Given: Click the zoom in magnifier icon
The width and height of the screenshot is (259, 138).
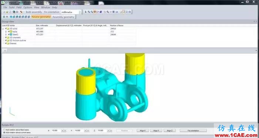Looking at the screenshot, I should coord(89,12).
